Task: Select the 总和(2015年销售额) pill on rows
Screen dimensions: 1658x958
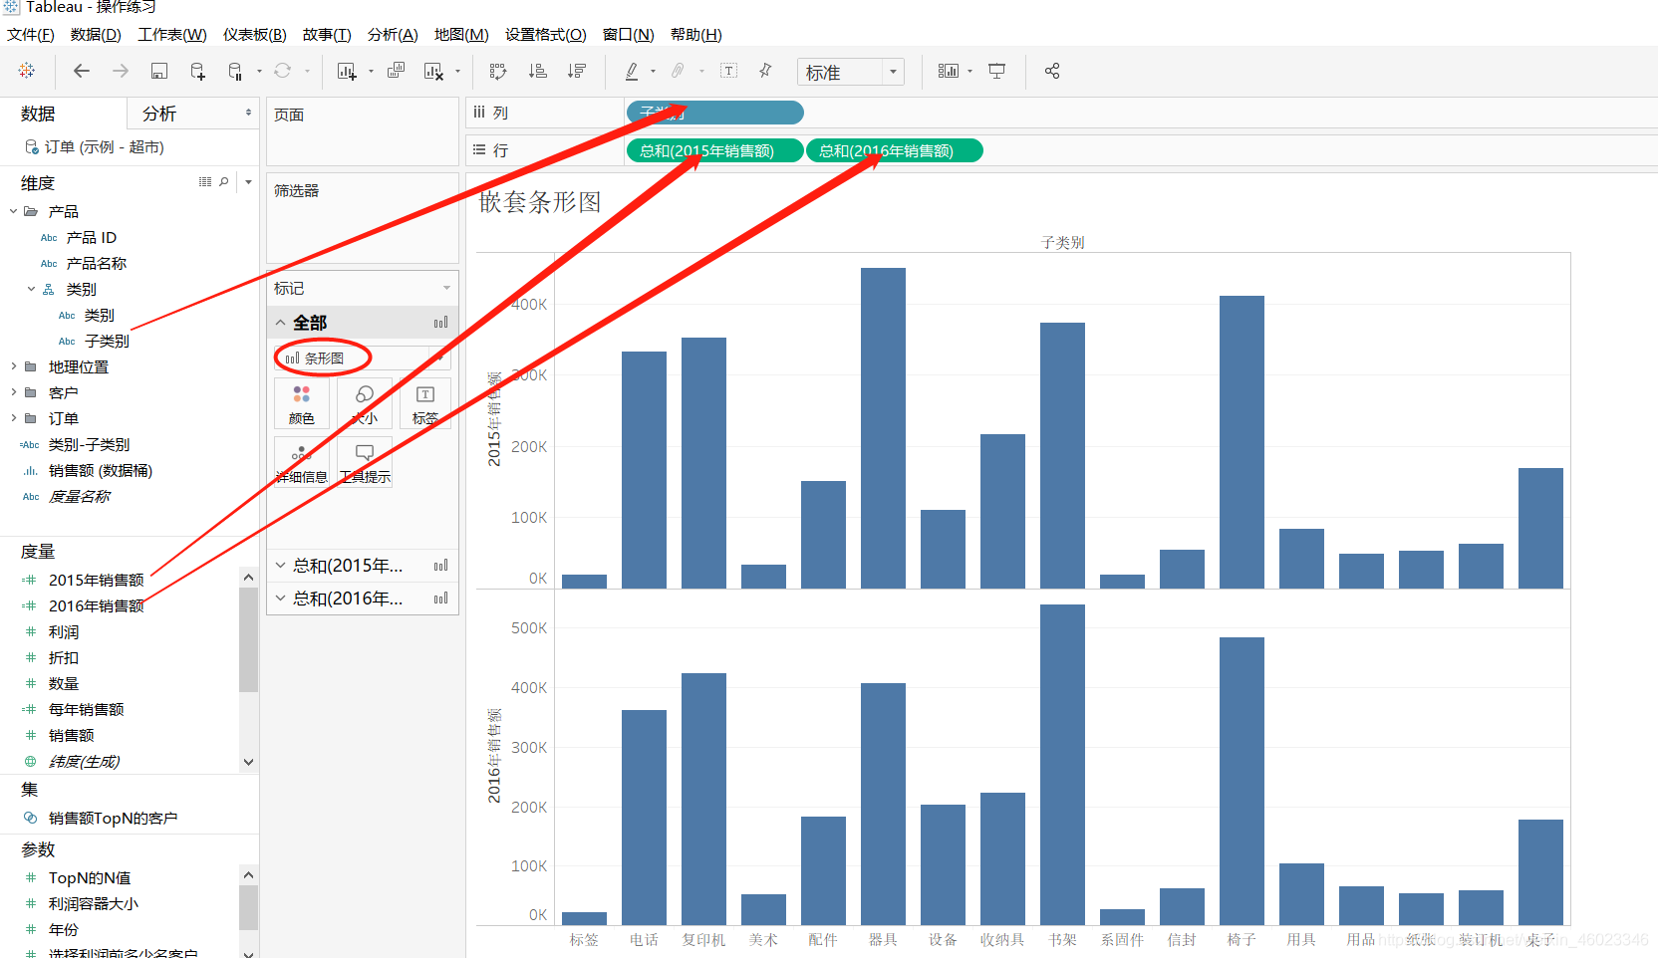Action: pos(714,150)
